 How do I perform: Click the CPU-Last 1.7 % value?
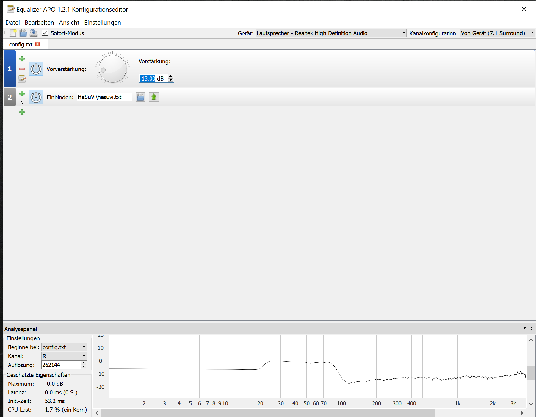(x=66, y=410)
